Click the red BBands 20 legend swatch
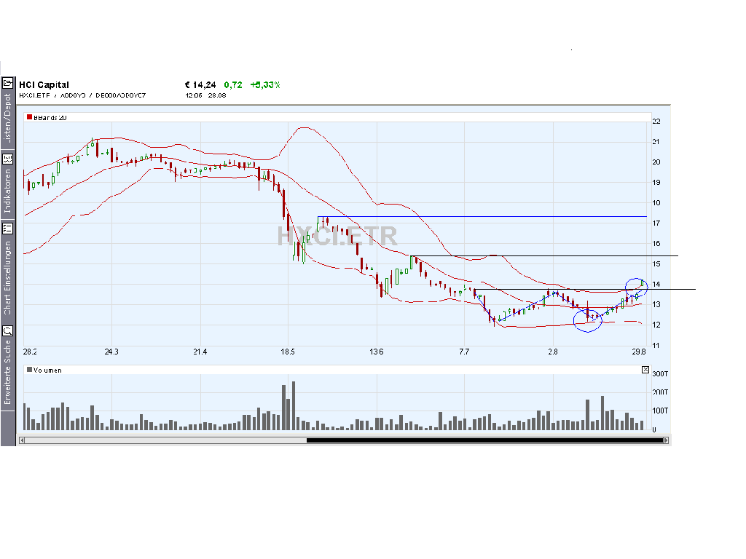This screenshot has width=746, height=559. click(30, 117)
